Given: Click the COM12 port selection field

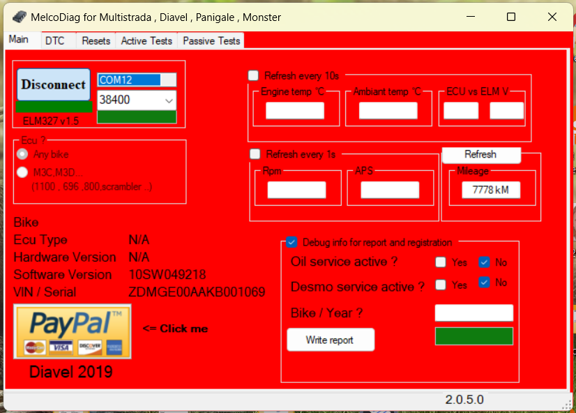Looking at the screenshot, I should pos(137,80).
